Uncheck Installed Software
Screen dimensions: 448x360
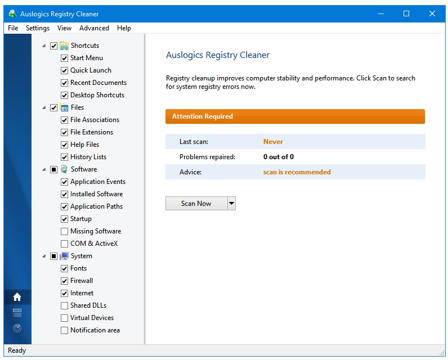pos(64,194)
